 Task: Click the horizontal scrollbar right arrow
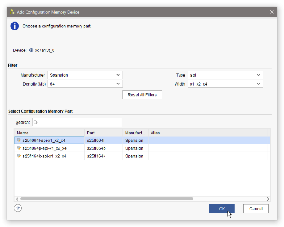click(268, 199)
